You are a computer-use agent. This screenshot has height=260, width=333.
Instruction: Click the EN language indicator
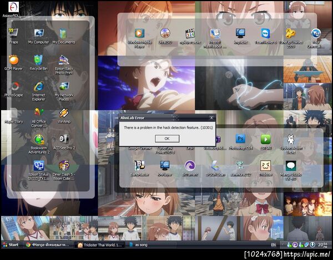pyautogui.click(x=273, y=245)
